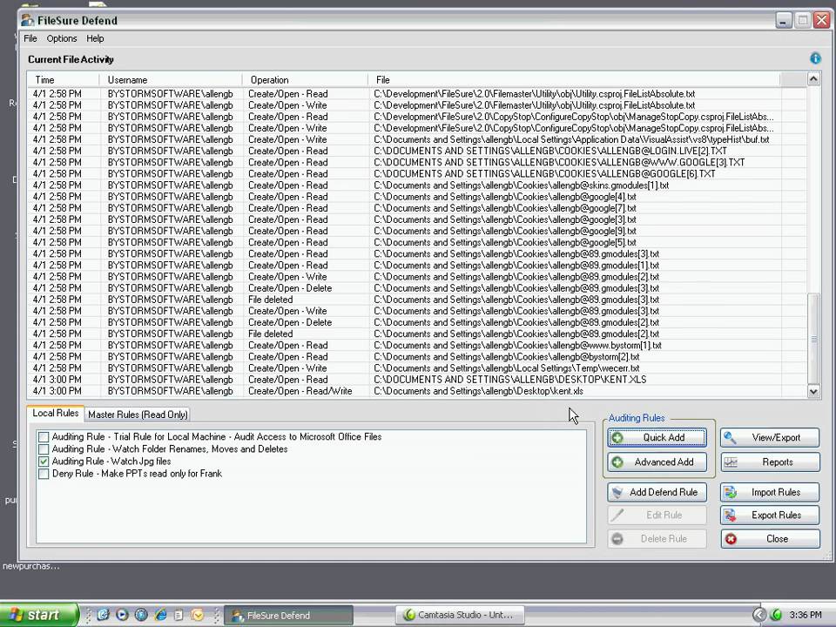The image size is (836, 627).
Task: Open the Help menu
Action: [x=95, y=38]
